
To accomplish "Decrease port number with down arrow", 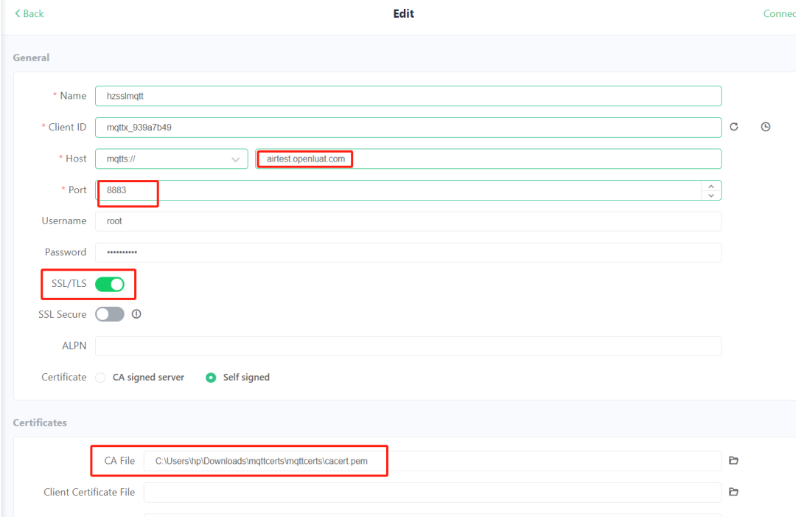I will (x=711, y=195).
